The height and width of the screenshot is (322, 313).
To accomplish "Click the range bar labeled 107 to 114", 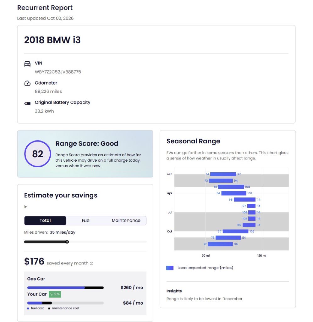I will (x=251, y=206).
